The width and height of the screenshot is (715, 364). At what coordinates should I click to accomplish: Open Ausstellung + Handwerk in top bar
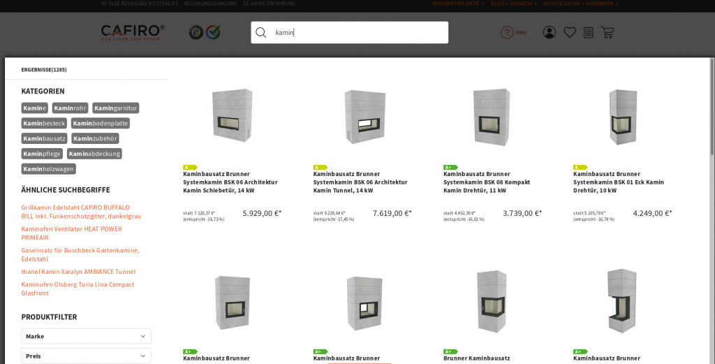click(582, 3)
